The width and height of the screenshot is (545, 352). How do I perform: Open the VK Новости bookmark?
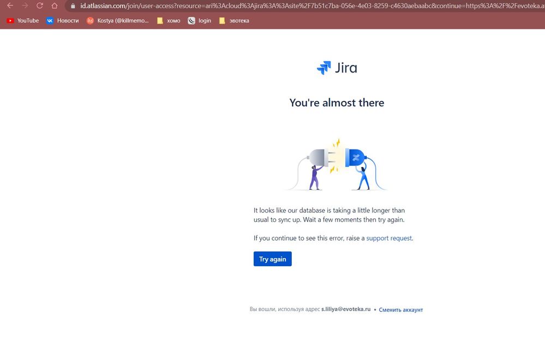(63, 21)
